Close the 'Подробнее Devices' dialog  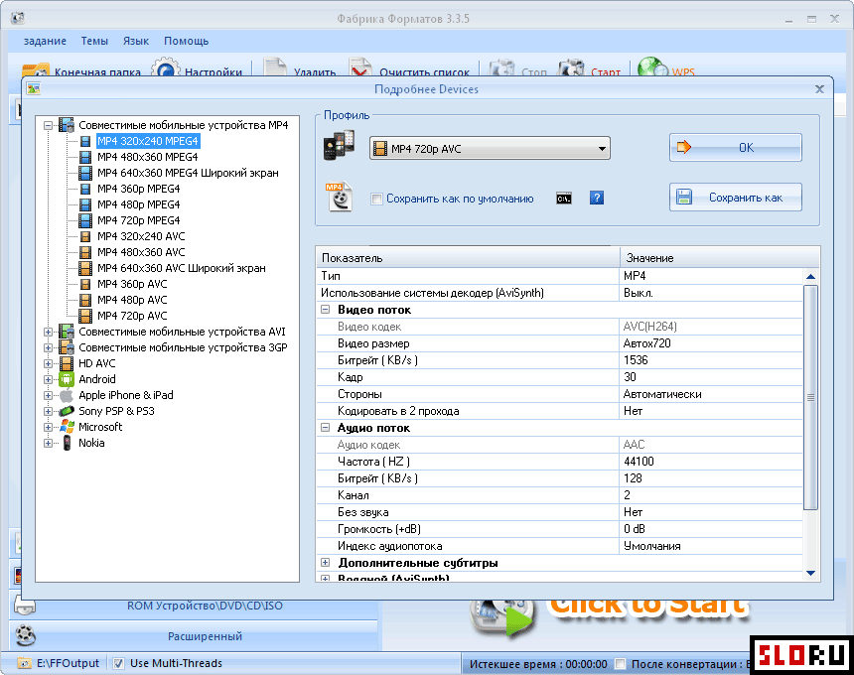[x=819, y=89]
